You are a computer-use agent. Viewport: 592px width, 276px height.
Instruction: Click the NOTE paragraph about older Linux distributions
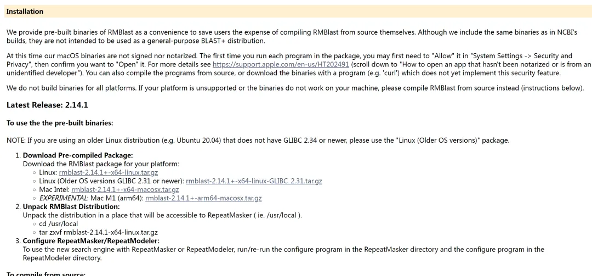pos(258,140)
